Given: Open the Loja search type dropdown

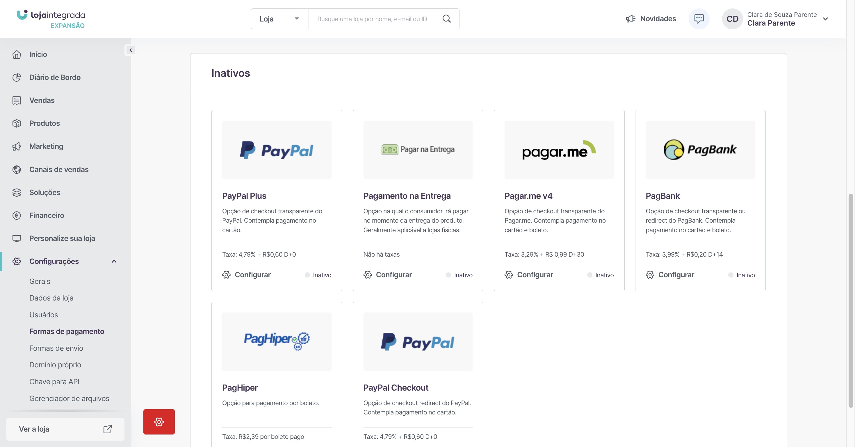Looking at the screenshot, I should (x=279, y=19).
